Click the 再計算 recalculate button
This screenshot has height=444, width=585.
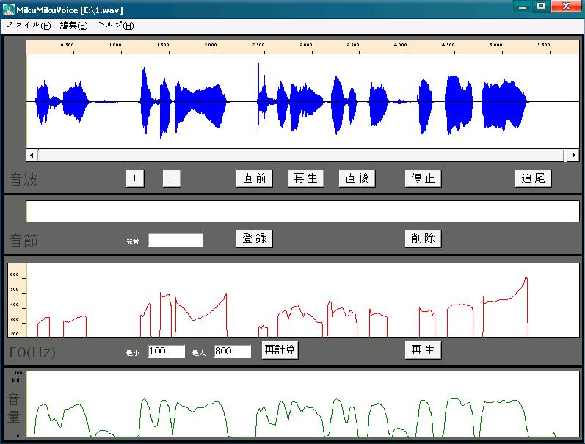pyautogui.click(x=280, y=350)
